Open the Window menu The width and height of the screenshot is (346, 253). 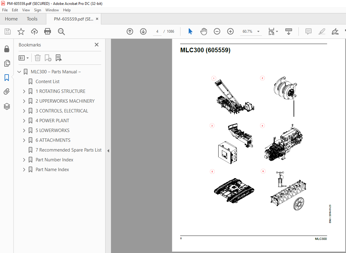tap(52, 10)
